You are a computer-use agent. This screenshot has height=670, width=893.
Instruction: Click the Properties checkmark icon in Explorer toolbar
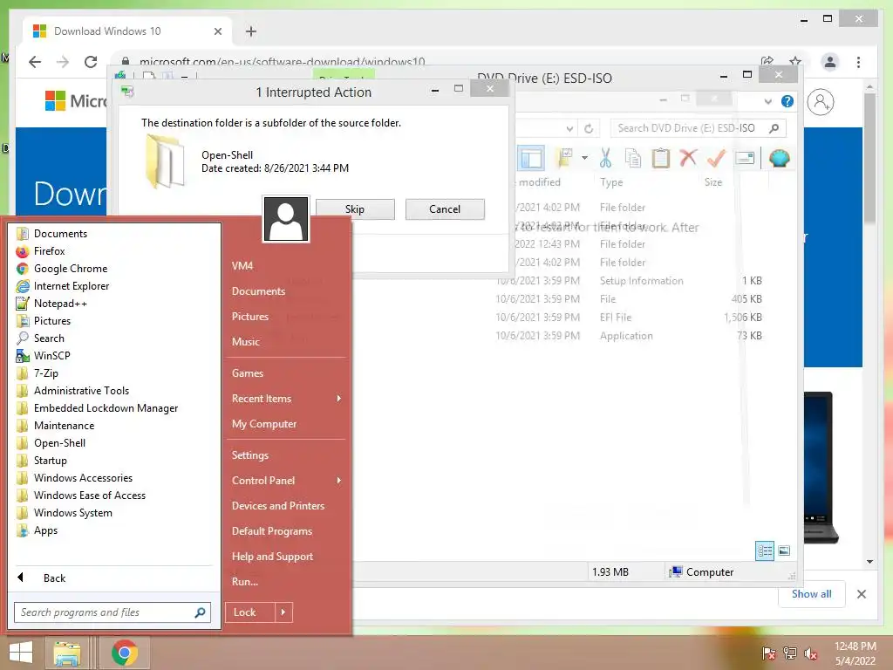click(x=716, y=158)
